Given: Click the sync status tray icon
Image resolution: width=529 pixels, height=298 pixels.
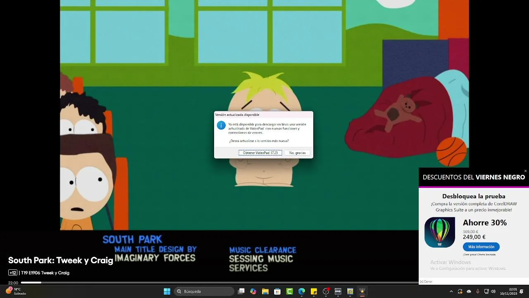Looking at the screenshot, I should [460, 291].
